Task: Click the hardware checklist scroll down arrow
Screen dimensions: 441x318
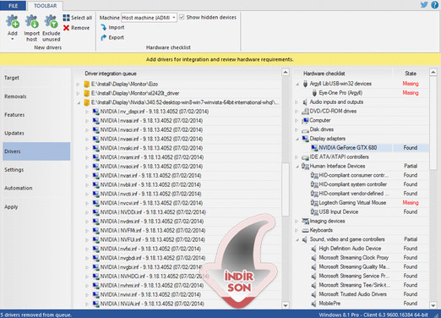Action: point(433,305)
